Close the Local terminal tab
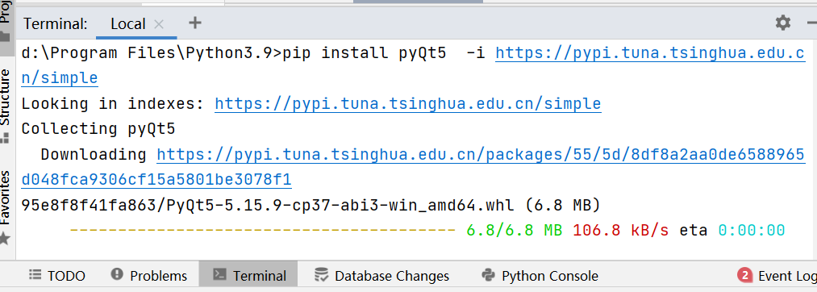 point(160,24)
